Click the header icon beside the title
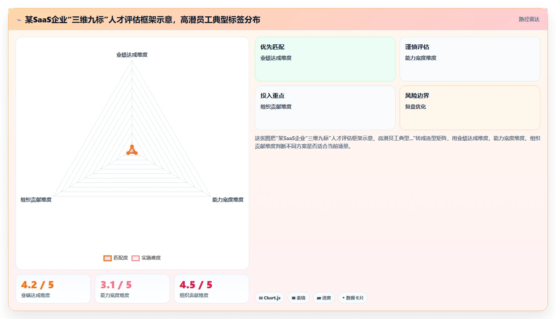The image size is (556, 319). click(x=19, y=20)
